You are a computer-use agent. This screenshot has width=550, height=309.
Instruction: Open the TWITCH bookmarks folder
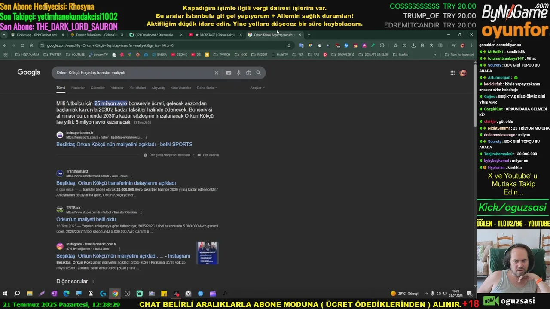tap(222, 55)
